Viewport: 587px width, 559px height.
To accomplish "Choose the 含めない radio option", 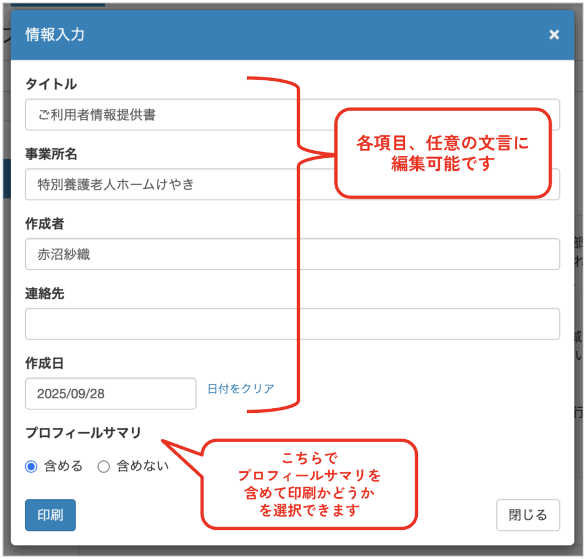I will (104, 467).
